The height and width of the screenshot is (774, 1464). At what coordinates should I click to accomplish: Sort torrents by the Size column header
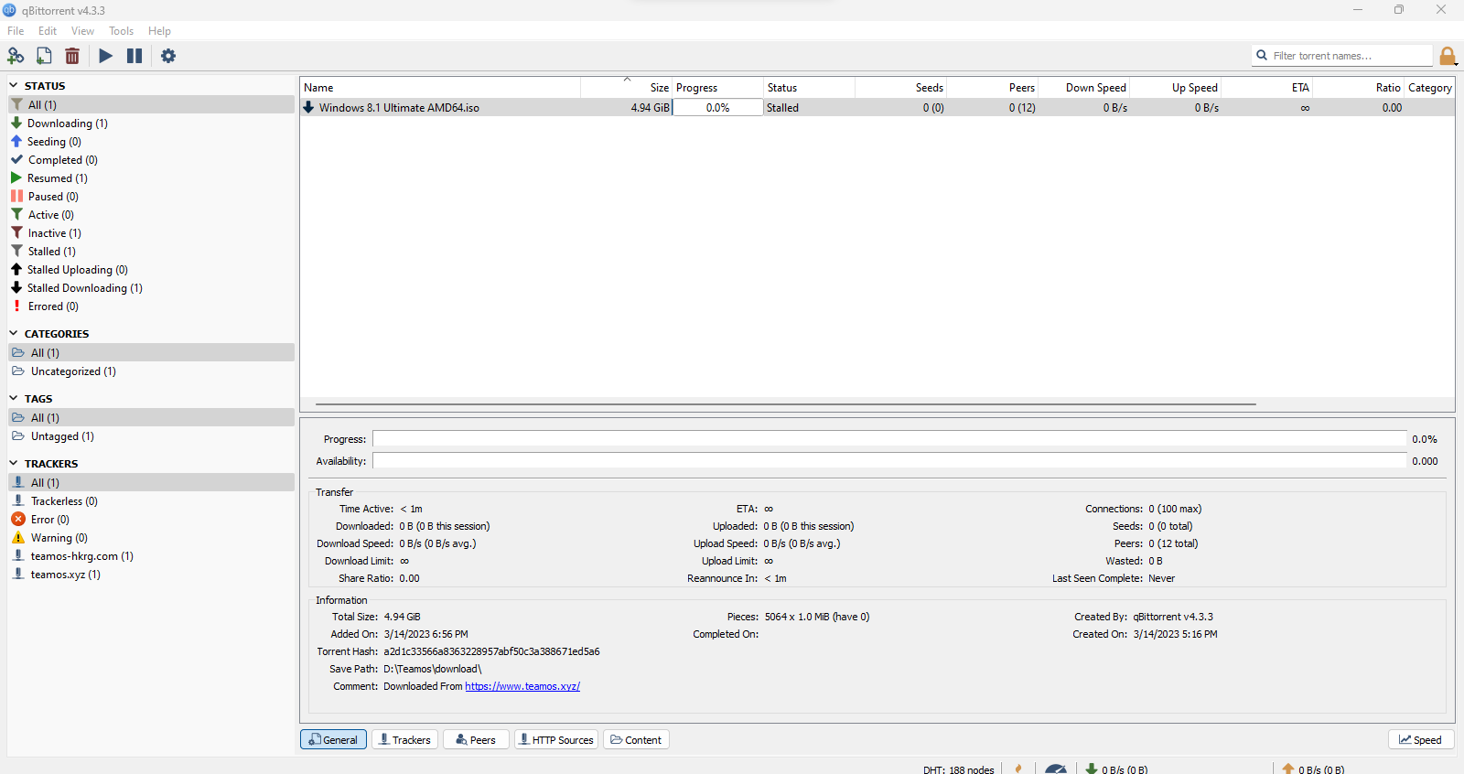[627, 88]
